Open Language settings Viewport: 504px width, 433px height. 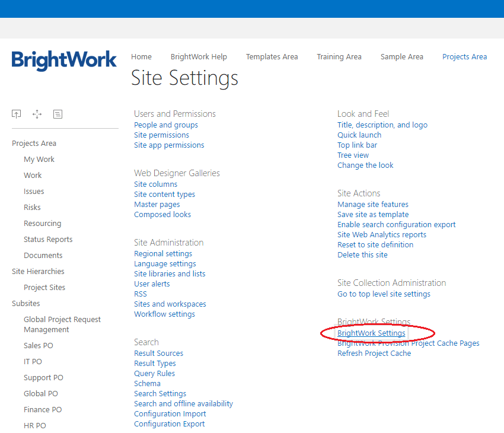tap(165, 264)
